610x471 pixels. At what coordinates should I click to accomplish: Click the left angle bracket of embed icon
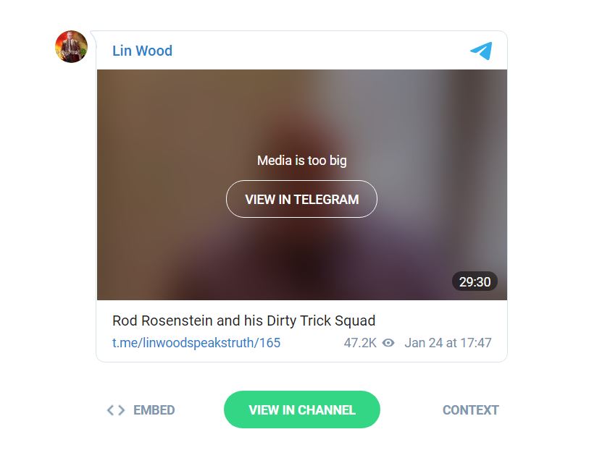pyautogui.click(x=111, y=410)
